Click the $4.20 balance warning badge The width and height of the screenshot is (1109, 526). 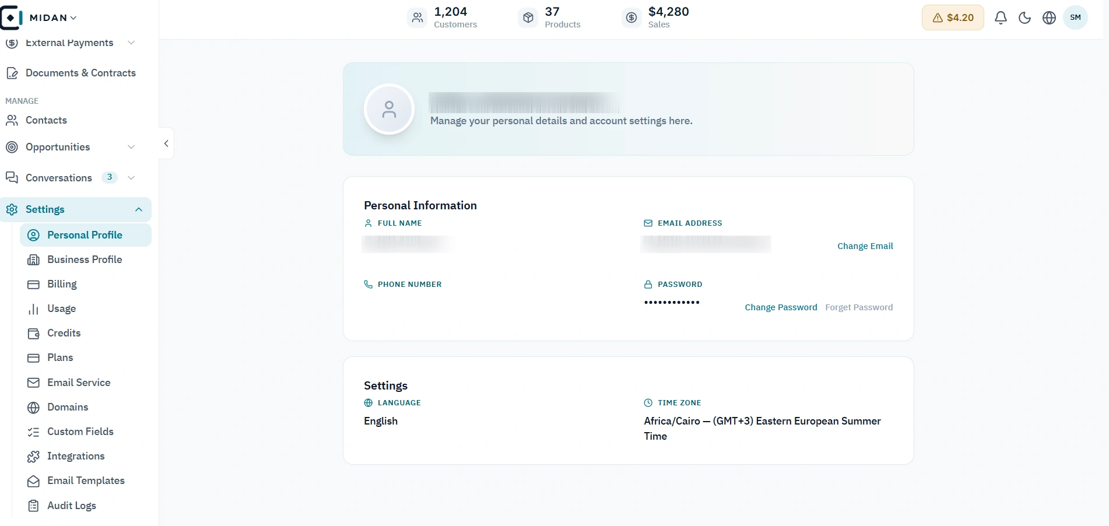click(953, 17)
